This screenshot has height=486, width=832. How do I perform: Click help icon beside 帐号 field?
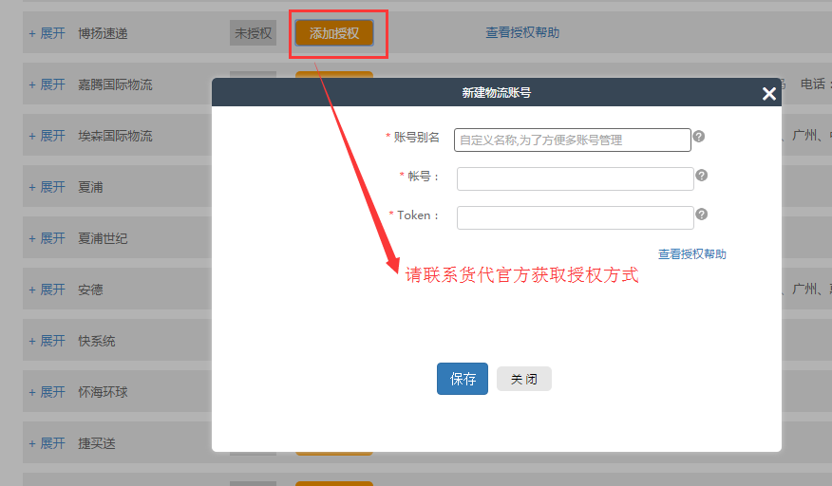coord(702,175)
